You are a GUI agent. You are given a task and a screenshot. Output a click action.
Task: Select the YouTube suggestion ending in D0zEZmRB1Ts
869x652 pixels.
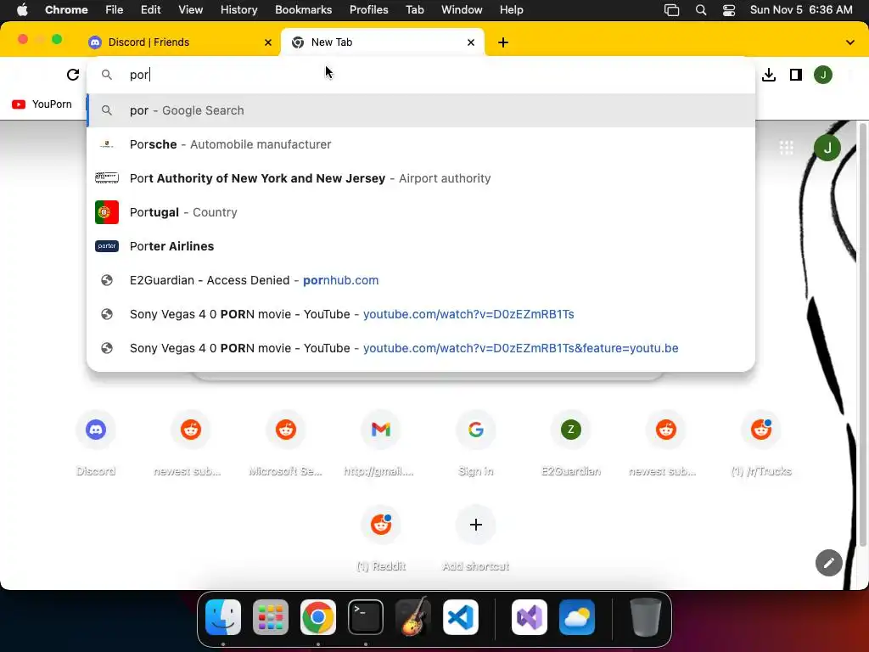pyautogui.click(x=421, y=314)
